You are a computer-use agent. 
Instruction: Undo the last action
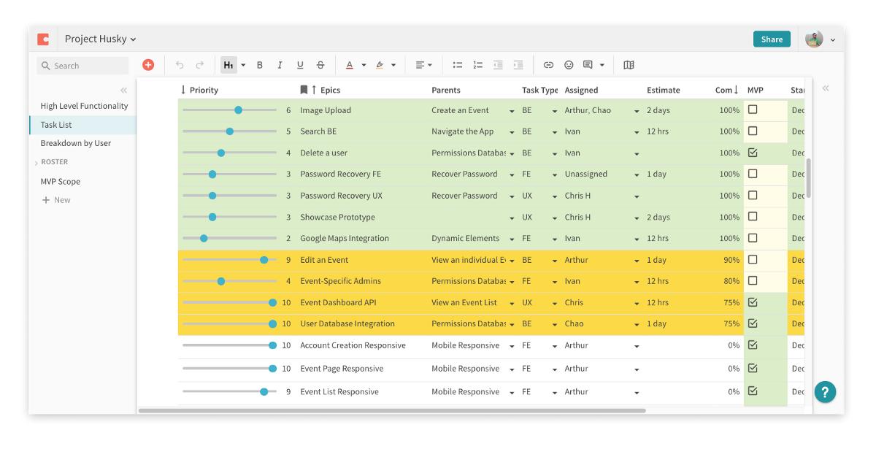[180, 65]
